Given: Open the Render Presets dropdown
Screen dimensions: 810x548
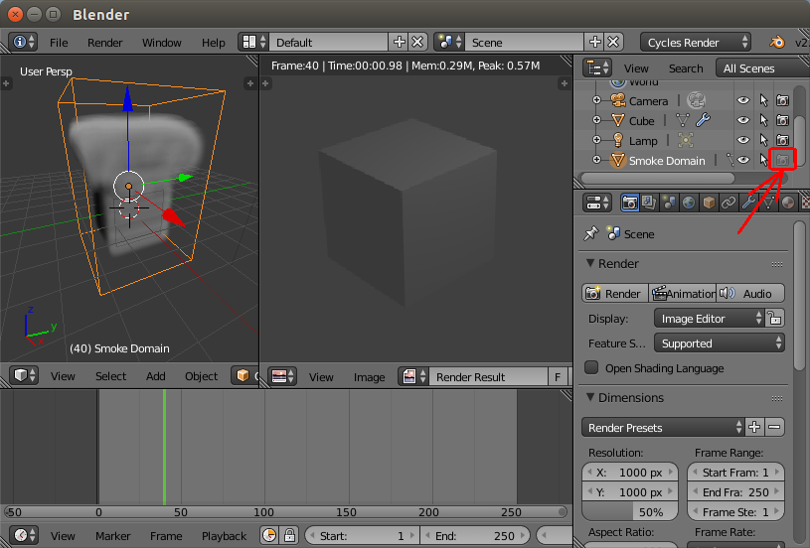Looking at the screenshot, I should pyautogui.click(x=663, y=427).
